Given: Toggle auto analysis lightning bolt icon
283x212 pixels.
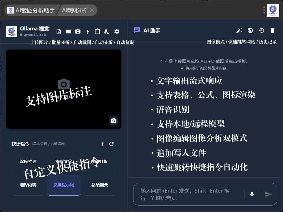Looking at the screenshot, I should point(88,32).
